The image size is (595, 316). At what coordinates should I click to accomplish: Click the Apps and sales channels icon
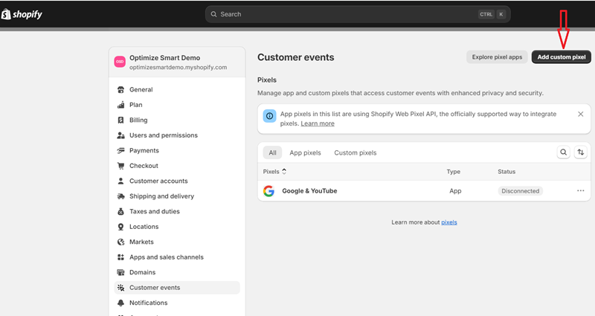pyautogui.click(x=120, y=257)
